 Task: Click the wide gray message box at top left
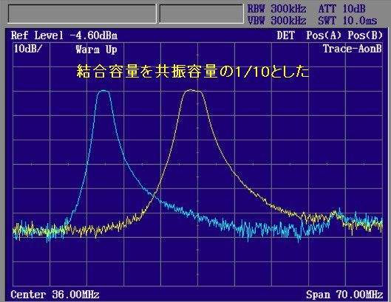point(82,13)
